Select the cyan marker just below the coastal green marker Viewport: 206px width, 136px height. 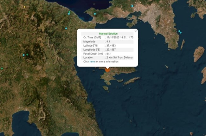pos(69,14)
